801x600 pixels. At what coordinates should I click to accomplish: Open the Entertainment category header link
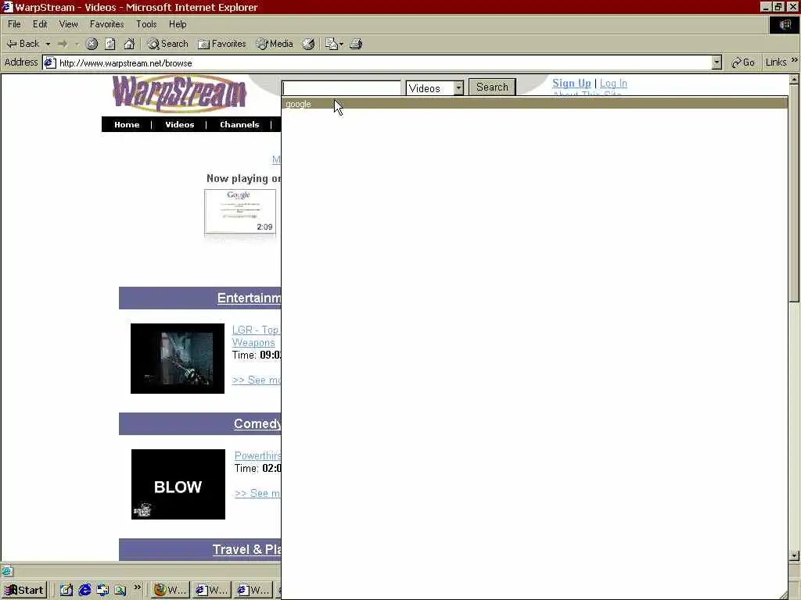[x=249, y=298]
